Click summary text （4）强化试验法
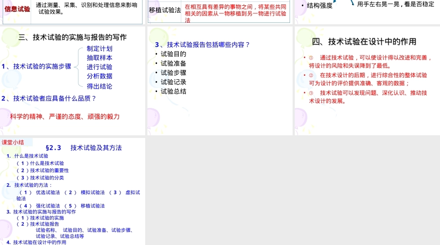440x245 pixels. (40, 206)
